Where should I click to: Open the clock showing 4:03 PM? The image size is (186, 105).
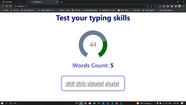[176, 103]
